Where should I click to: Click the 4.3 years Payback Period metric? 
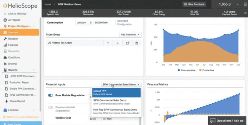(230, 13)
